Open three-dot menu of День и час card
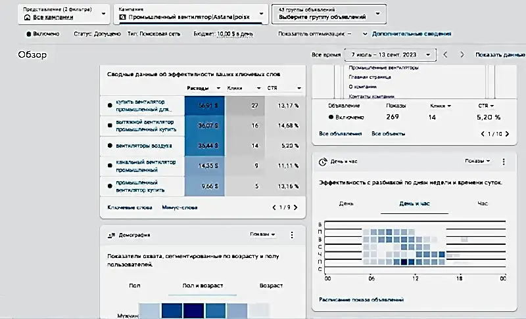Viewport: 526px width, 319px height. coord(504,161)
